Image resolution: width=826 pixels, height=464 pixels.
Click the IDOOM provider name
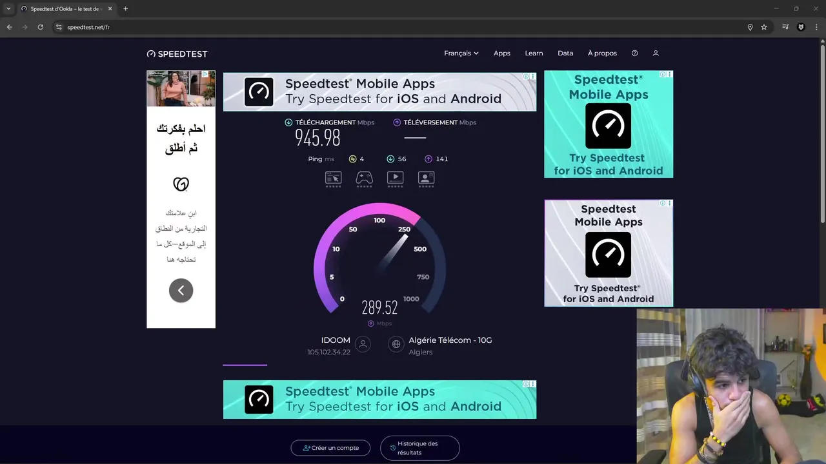[x=336, y=340]
